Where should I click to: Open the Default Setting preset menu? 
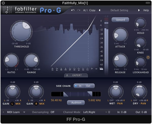[x=119, y=10]
